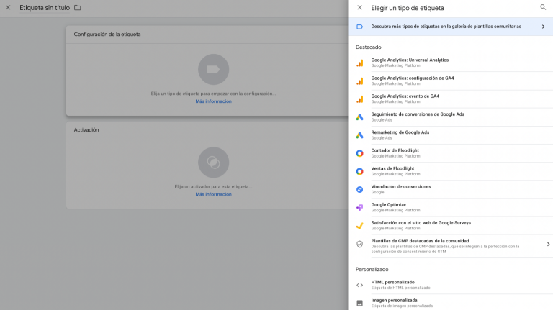Open Más información link under Activación
This screenshot has height=310, width=553.
pyautogui.click(x=213, y=194)
